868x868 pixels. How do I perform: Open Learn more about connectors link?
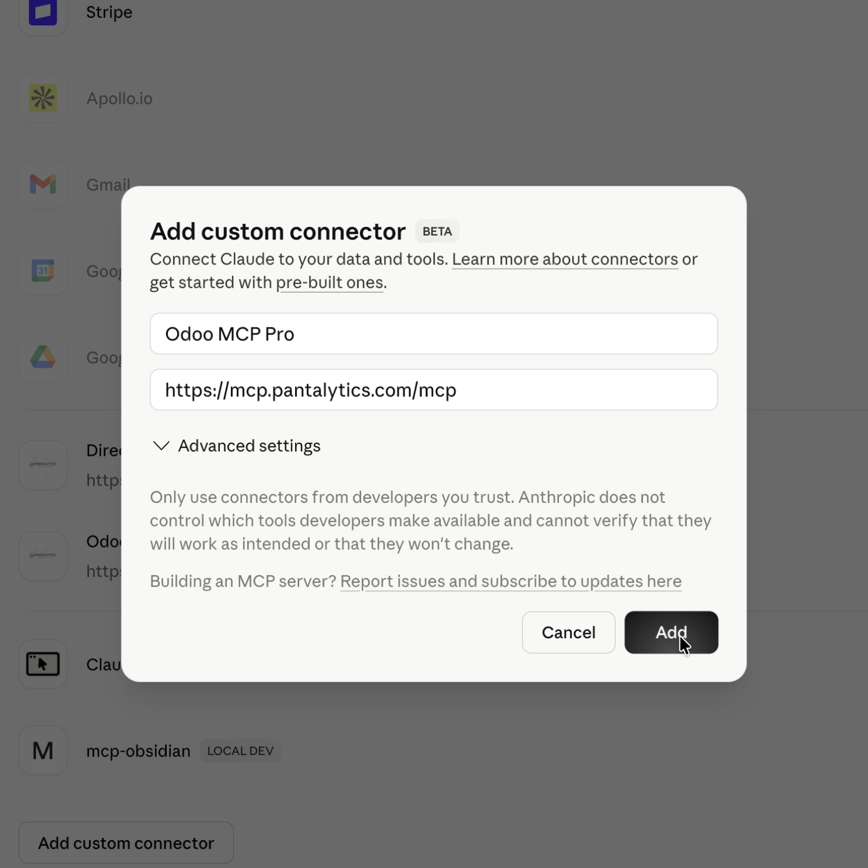[x=565, y=259]
